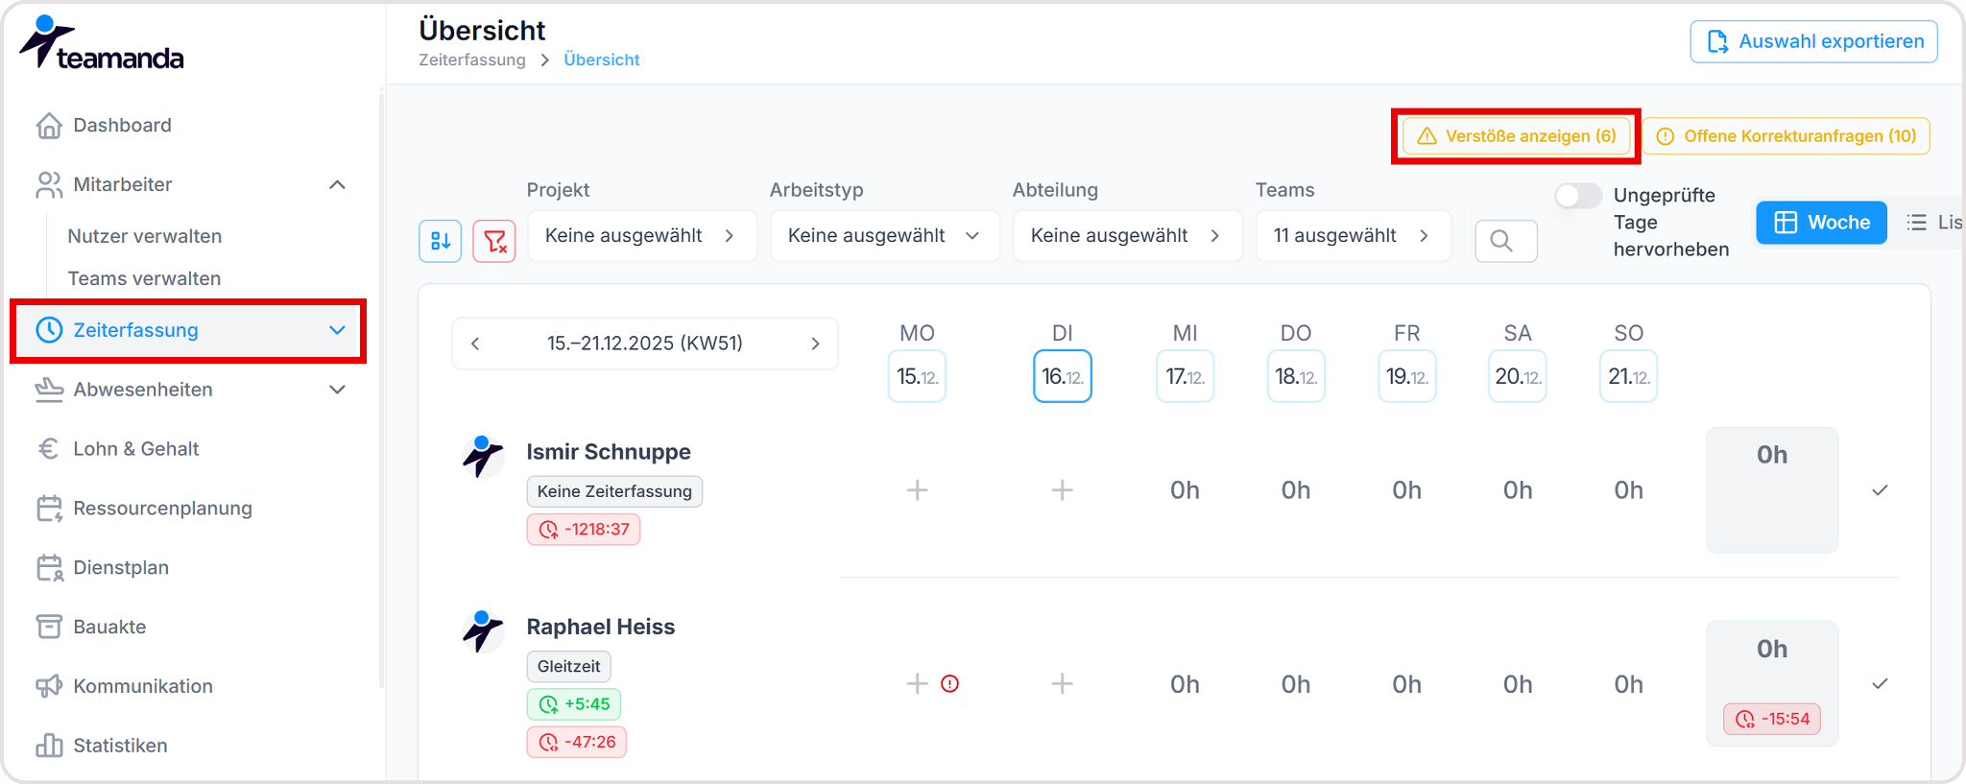Open the Abteilung filter dropdown
The image size is (1966, 784).
coord(1128,236)
